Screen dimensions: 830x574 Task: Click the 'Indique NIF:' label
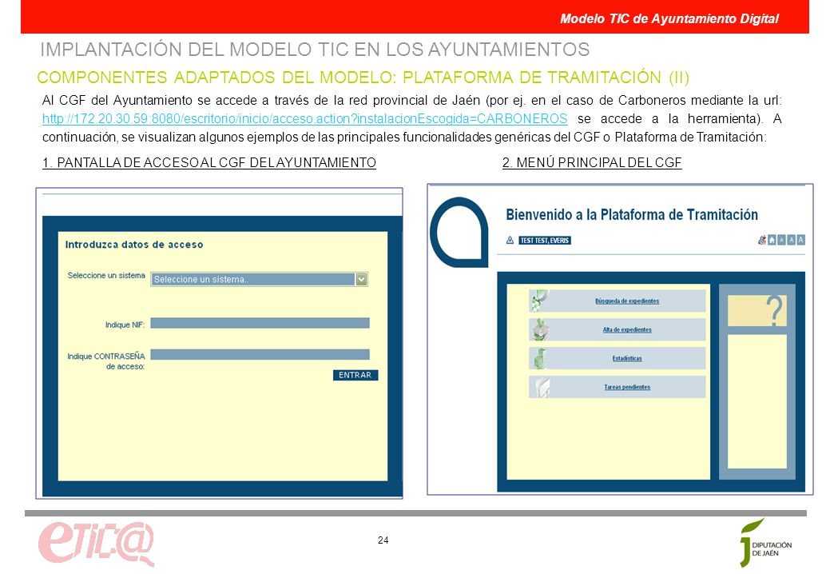point(125,325)
